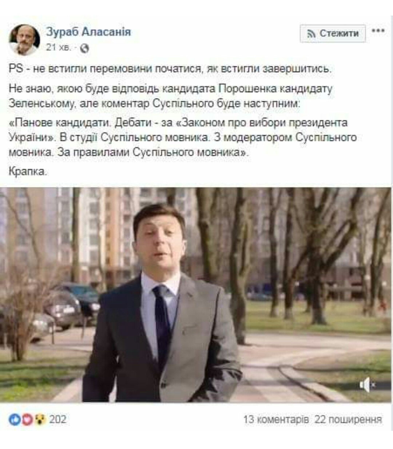Click the yellow Wow reaction icon

click(40, 420)
